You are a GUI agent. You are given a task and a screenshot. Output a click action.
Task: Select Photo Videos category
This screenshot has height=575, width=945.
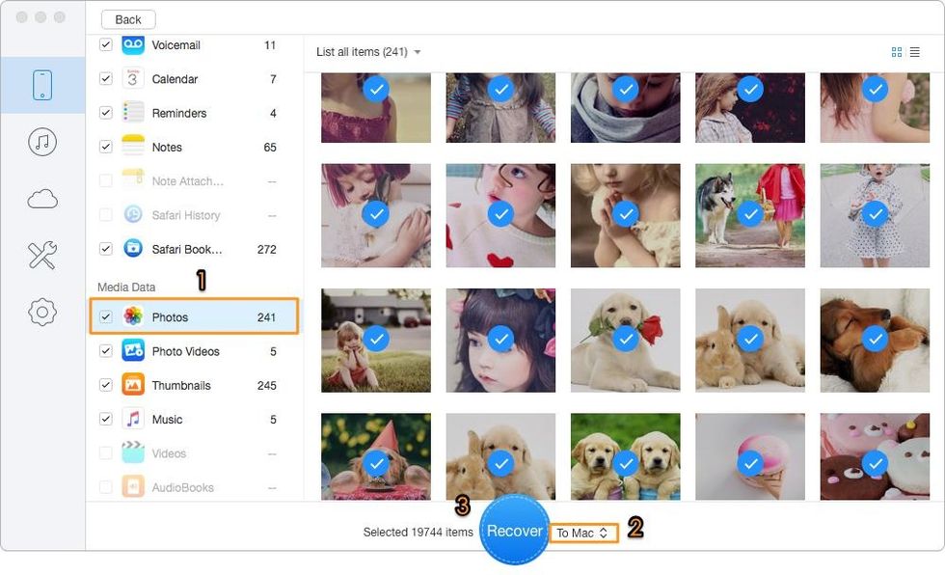185,351
